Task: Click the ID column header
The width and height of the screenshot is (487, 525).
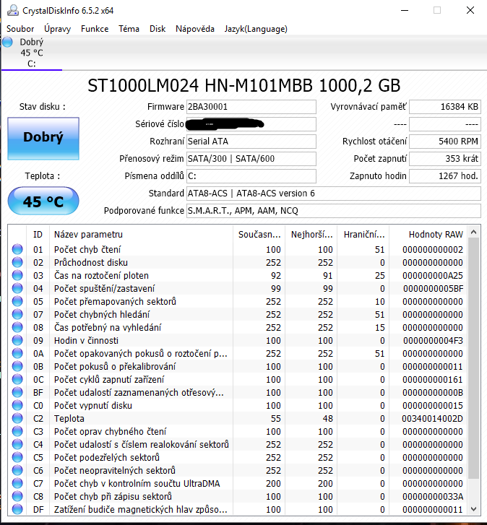Action: click(38, 235)
